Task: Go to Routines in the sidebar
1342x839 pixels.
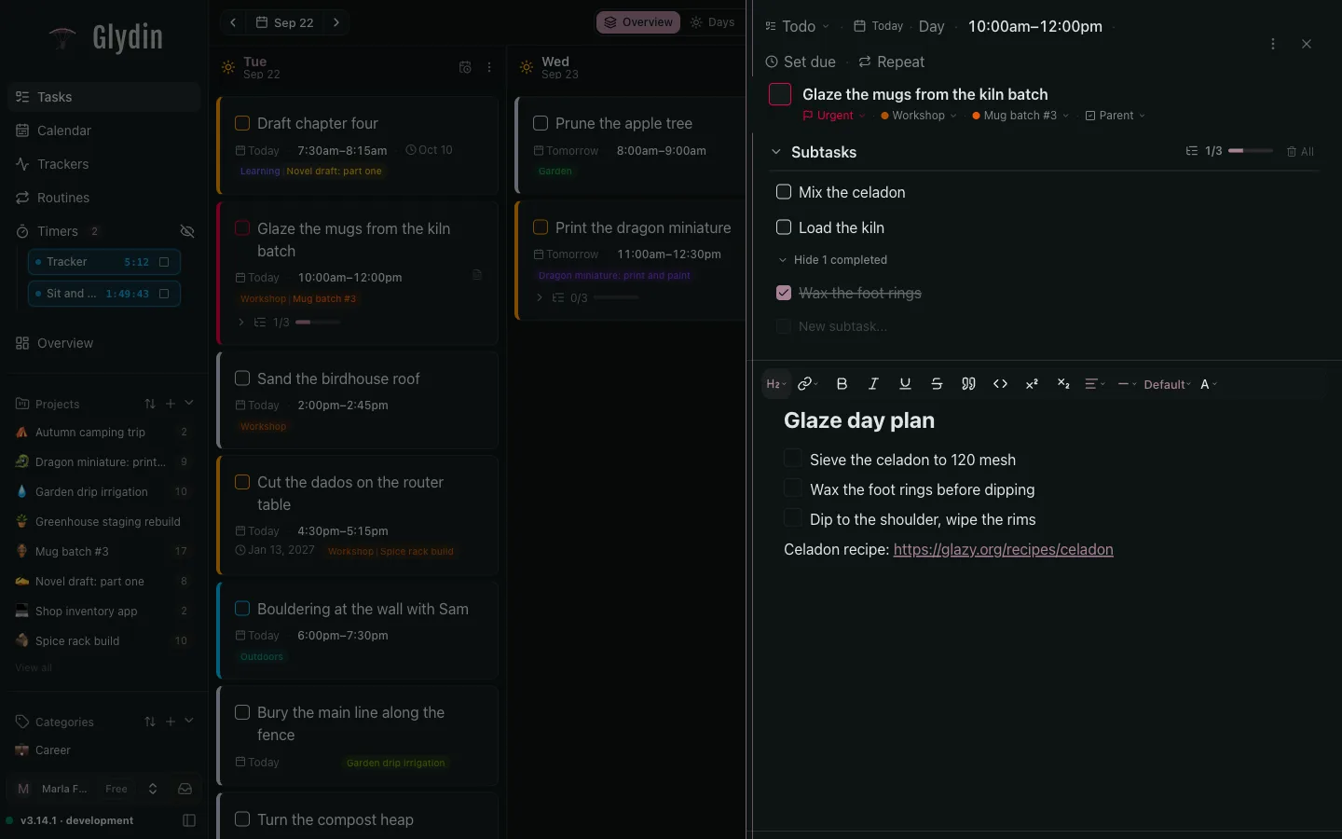Action: click(x=104, y=198)
